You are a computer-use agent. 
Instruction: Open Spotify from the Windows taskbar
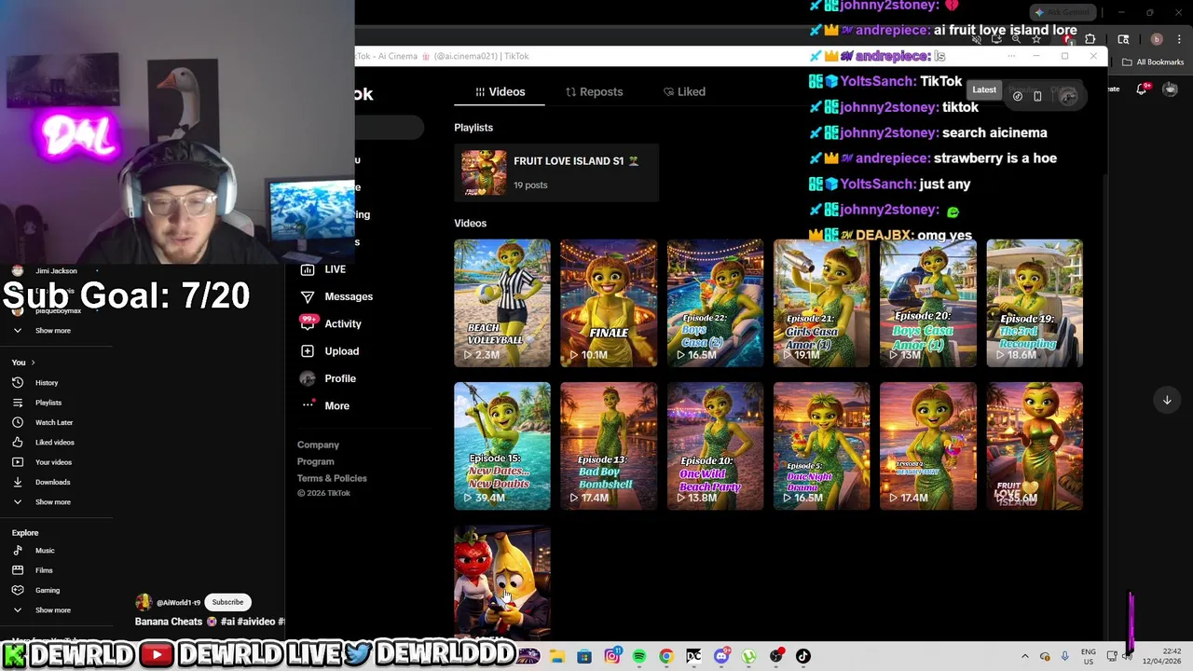pos(639,656)
